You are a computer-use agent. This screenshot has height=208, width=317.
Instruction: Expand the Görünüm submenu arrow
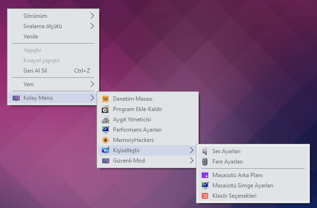tap(92, 16)
